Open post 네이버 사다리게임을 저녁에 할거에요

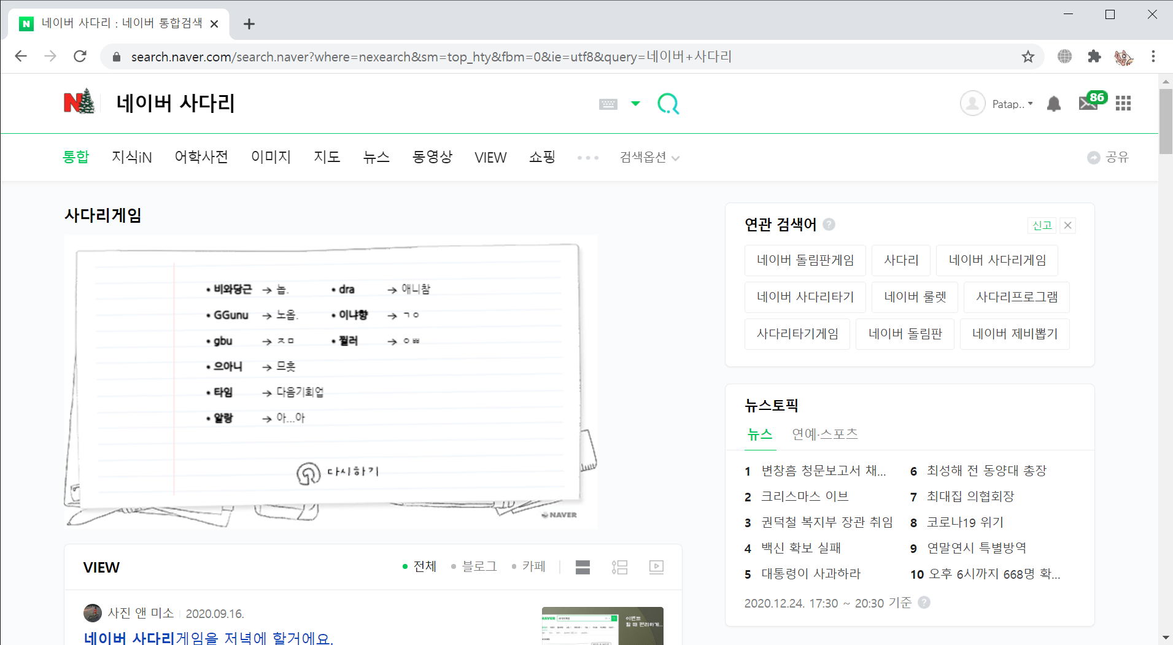pyautogui.click(x=208, y=638)
